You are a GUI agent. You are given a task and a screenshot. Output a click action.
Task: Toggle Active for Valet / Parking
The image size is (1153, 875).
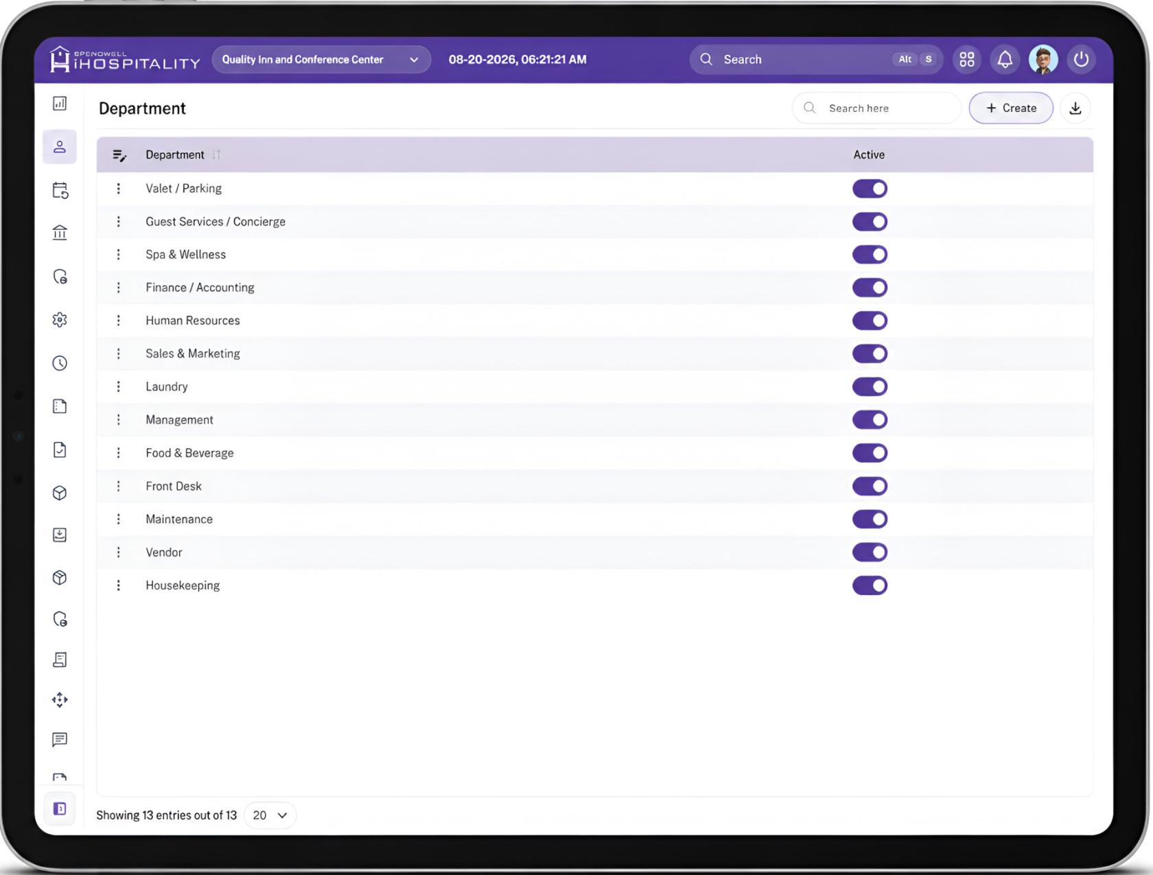870,189
